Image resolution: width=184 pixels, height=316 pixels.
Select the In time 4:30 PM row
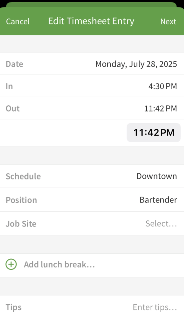92,86
